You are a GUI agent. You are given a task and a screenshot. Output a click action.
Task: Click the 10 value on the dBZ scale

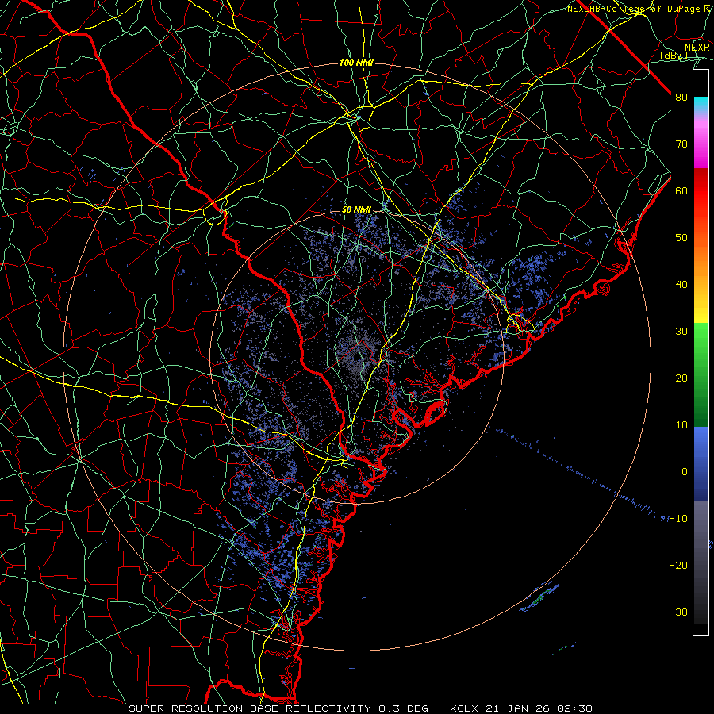pyautogui.click(x=681, y=425)
